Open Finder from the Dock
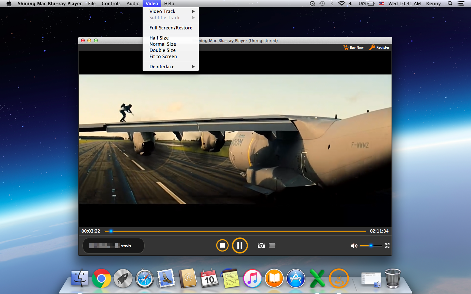The height and width of the screenshot is (294, 471). point(80,279)
